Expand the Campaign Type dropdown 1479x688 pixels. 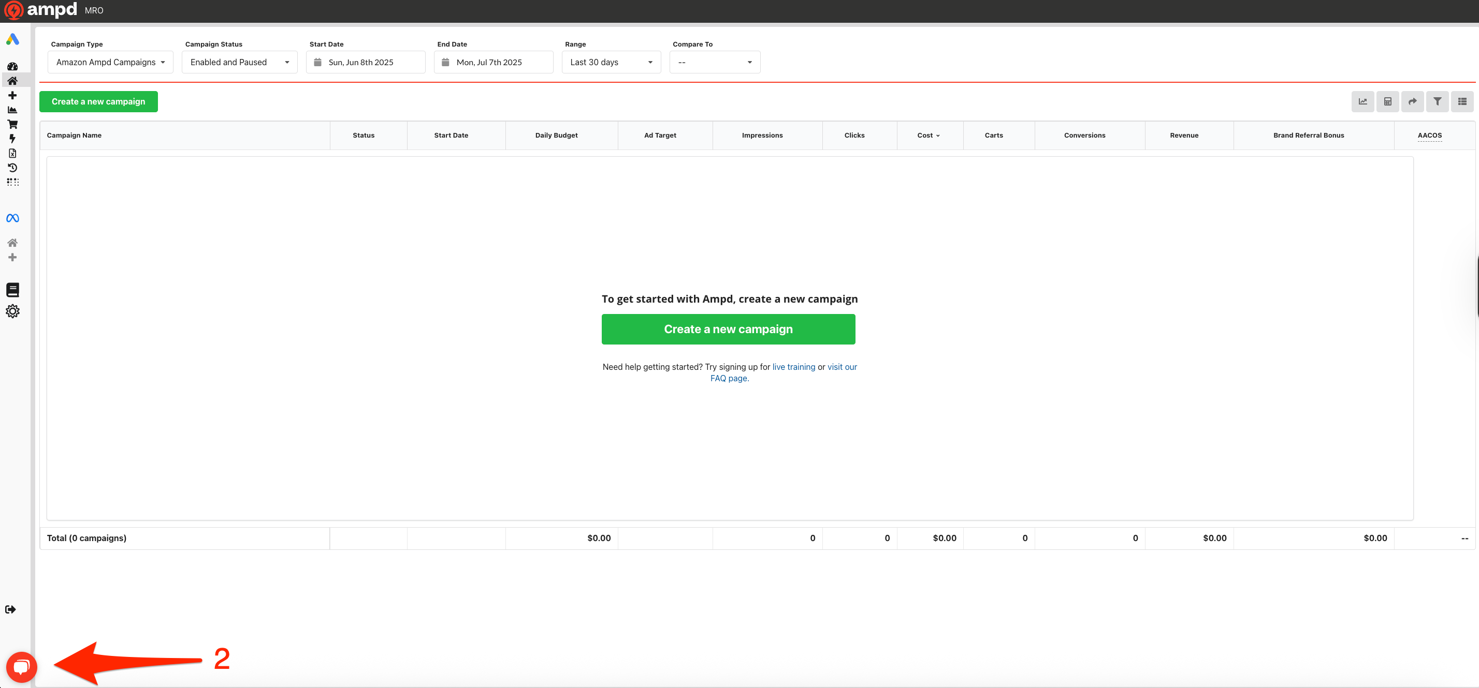110,62
